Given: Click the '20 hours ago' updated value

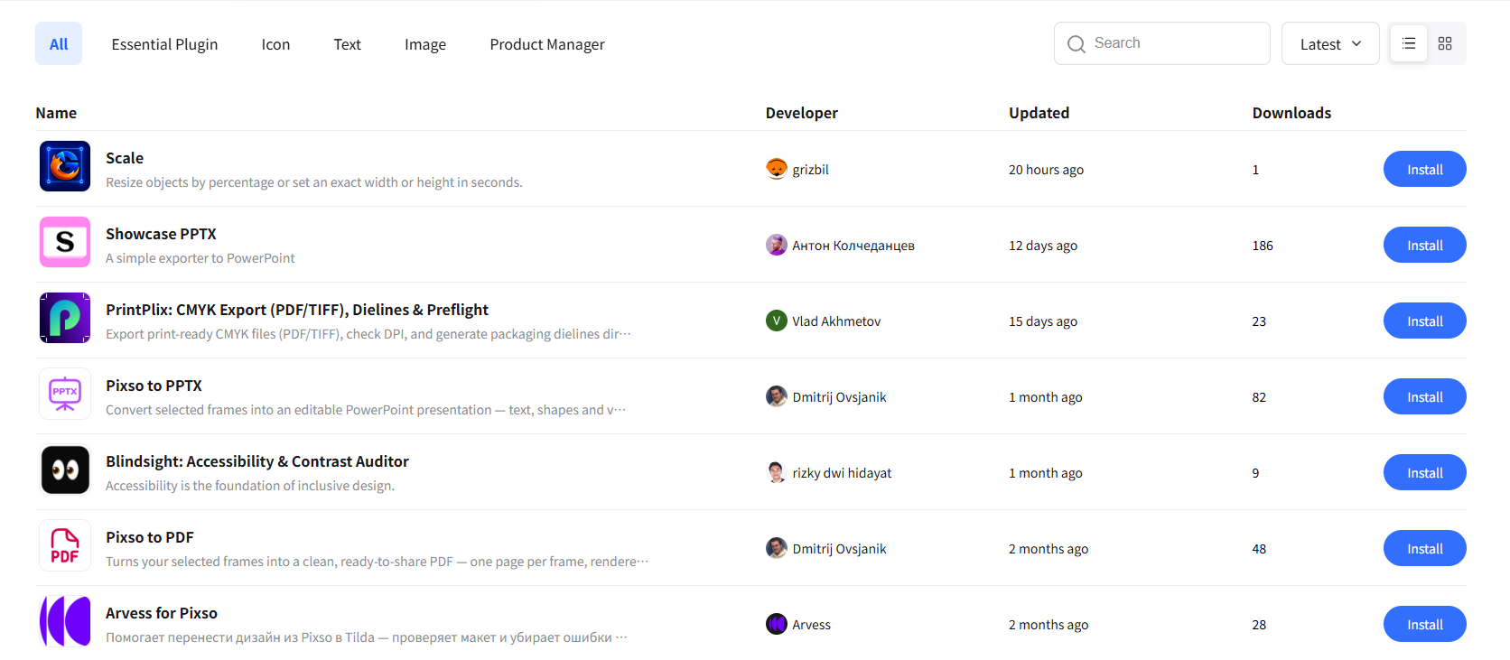Looking at the screenshot, I should click(x=1046, y=170).
